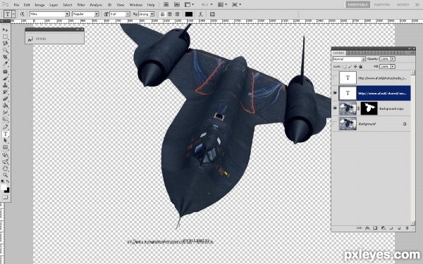Select the Path Selection tool

click(5, 141)
